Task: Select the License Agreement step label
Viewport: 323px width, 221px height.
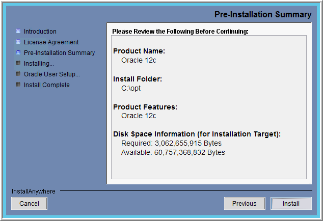Action: [x=51, y=42]
